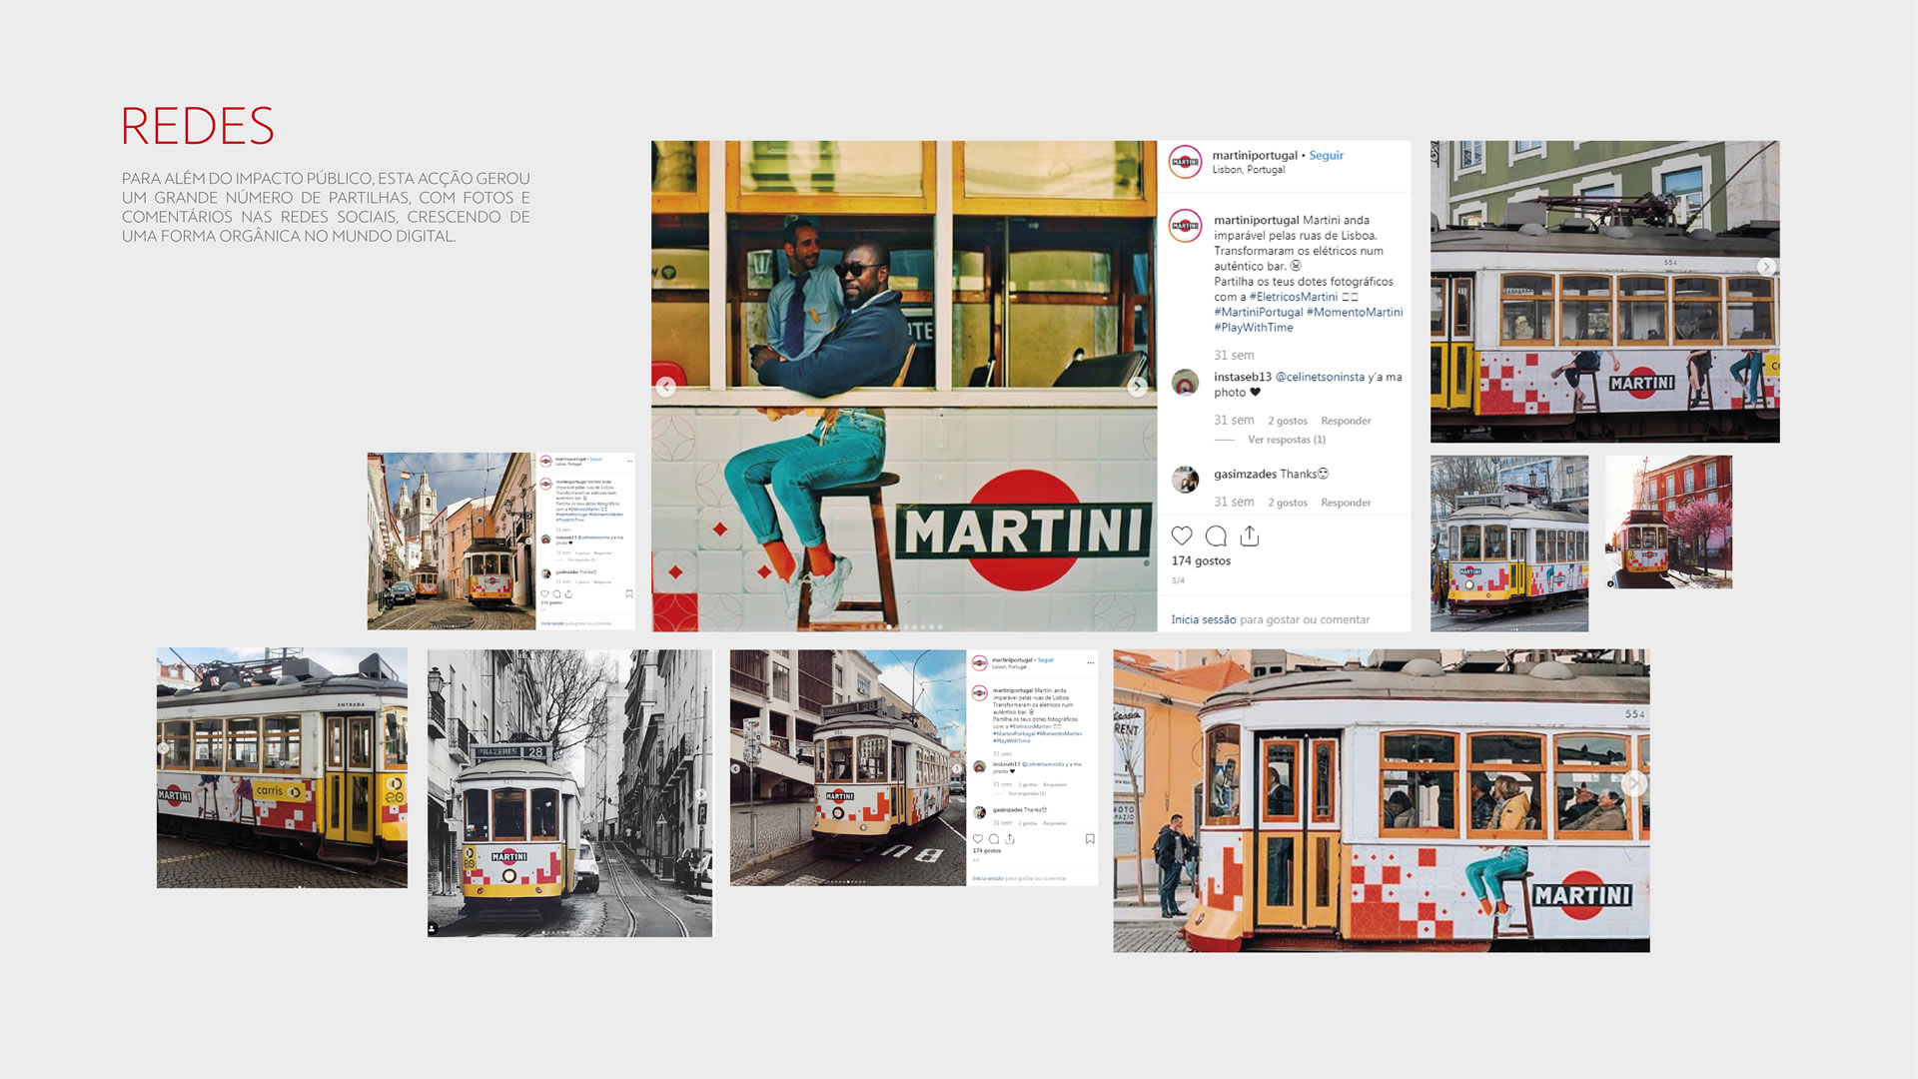Screen dimensions: 1918x1079
Task: Open three-dot options menu on small left post
Action: click(x=629, y=461)
